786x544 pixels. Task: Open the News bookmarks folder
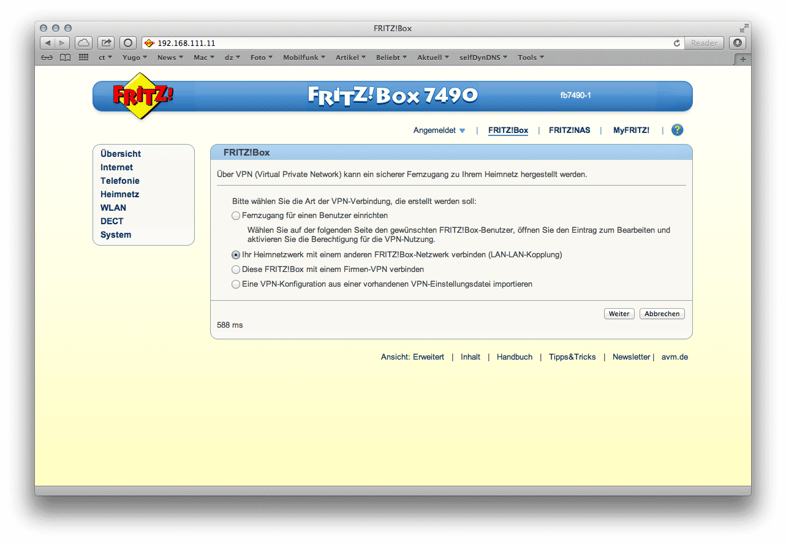pyautogui.click(x=170, y=58)
